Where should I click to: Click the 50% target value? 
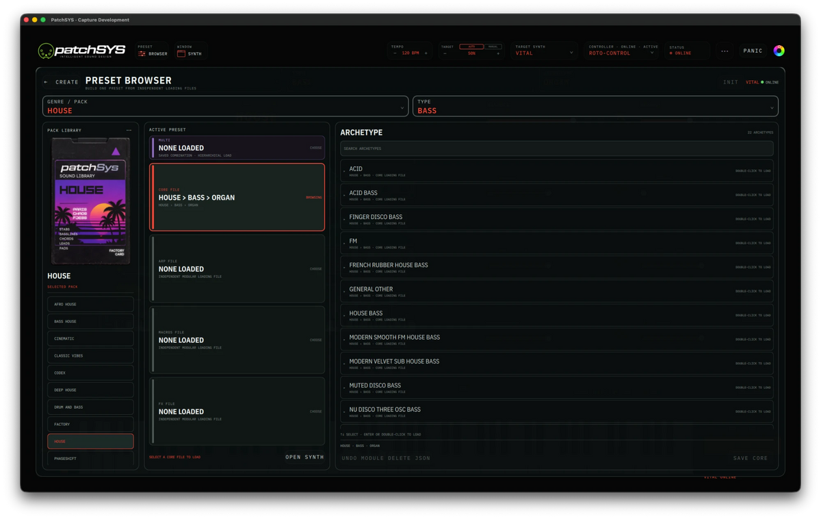471,53
